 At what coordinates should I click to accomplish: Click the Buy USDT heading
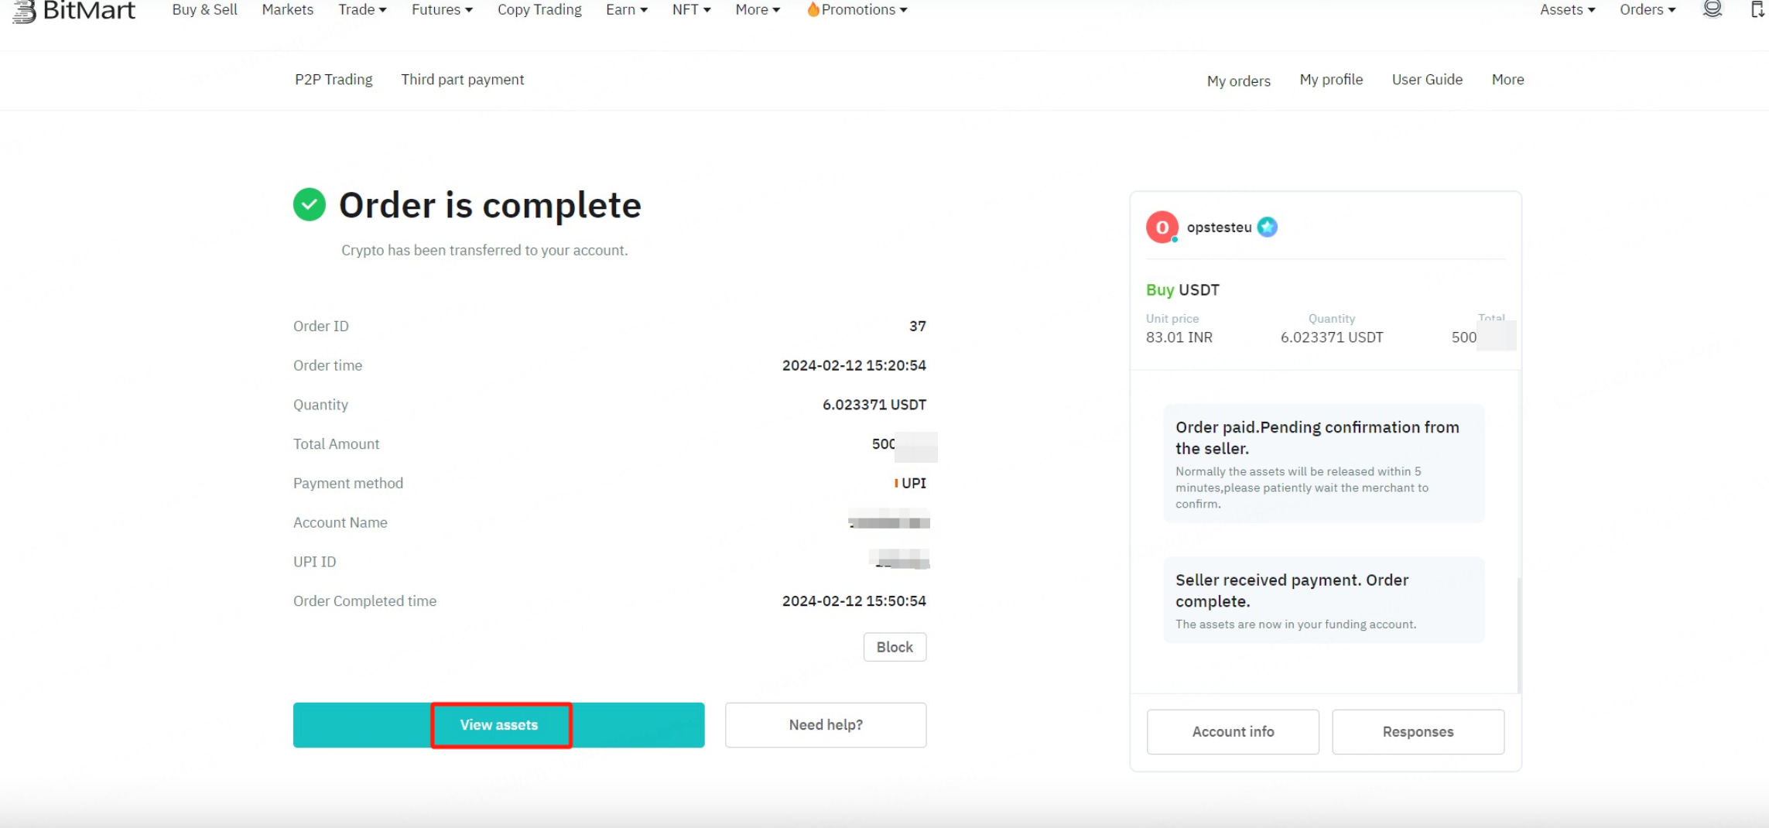(1182, 290)
